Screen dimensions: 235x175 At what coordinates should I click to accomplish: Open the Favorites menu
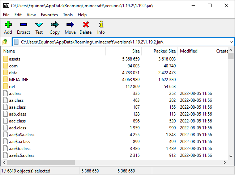tap(49, 15)
